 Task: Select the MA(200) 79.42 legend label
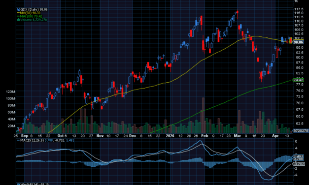click(31, 16)
